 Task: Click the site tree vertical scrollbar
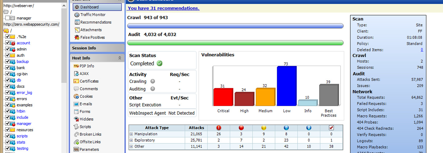point(64,46)
